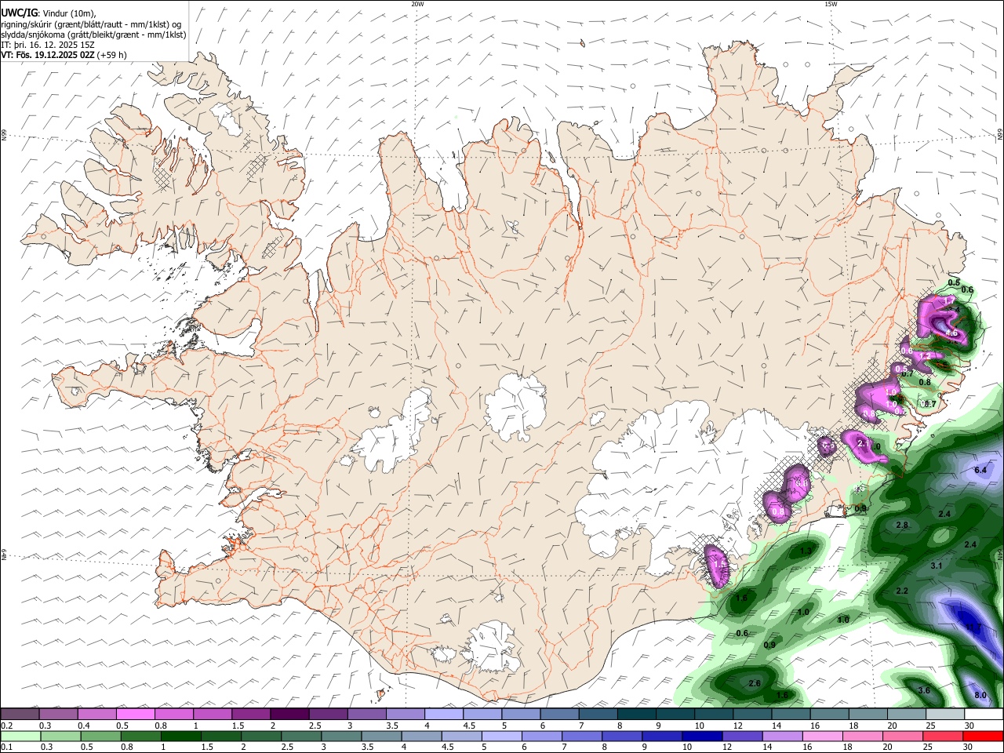The image size is (1004, 753).
Task: Select the 18 gray-teal snow-scale swatch
Action: tap(868, 714)
